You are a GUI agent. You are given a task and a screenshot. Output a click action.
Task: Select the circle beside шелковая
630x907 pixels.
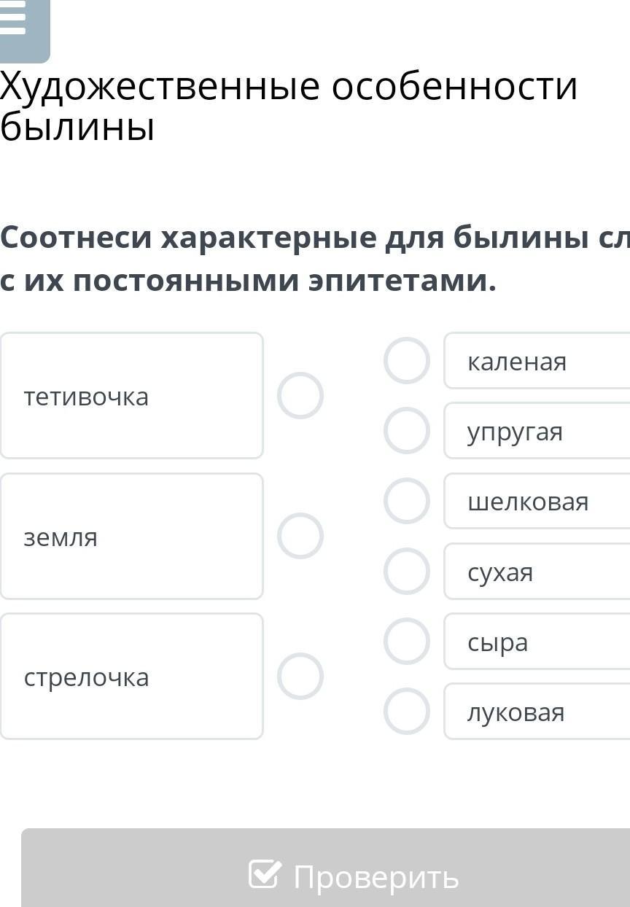click(x=407, y=501)
